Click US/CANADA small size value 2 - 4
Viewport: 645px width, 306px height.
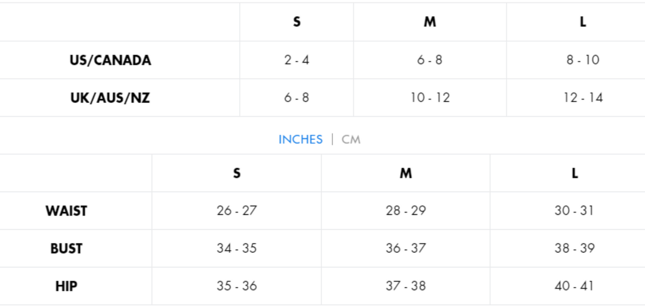click(x=296, y=60)
